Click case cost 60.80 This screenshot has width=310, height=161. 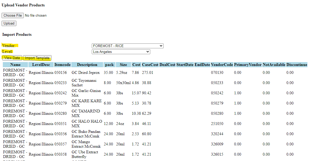[x=147, y=134]
